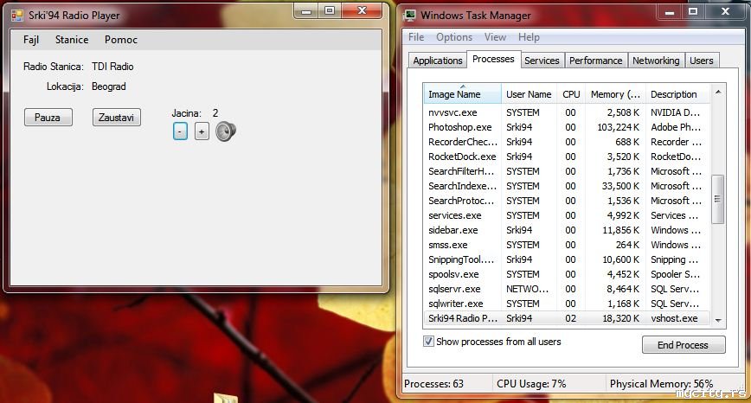Click the 18,320 K memory value

[x=620, y=318]
